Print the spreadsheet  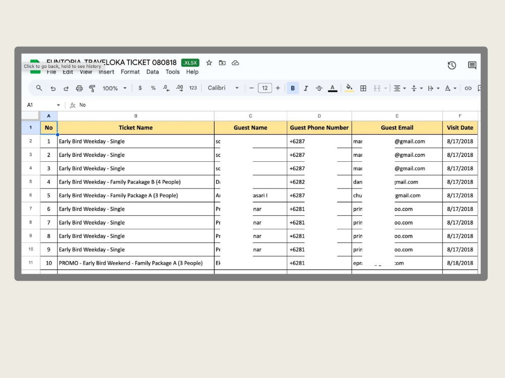click(x=79, y=88)
